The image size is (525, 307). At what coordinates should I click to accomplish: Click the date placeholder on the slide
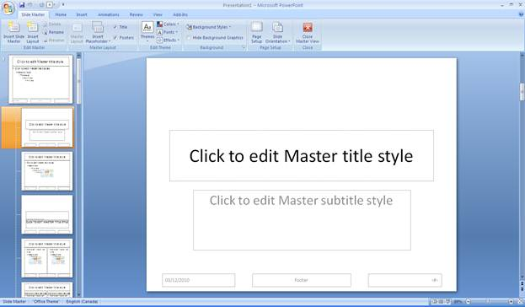199,280
